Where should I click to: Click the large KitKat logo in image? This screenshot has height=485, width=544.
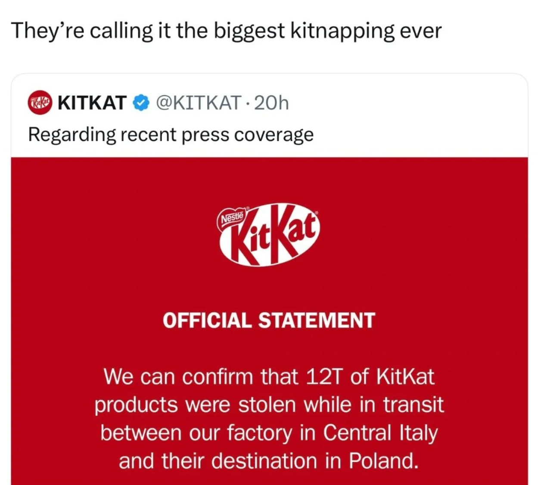pyautogui.click(x=270, y=235)
